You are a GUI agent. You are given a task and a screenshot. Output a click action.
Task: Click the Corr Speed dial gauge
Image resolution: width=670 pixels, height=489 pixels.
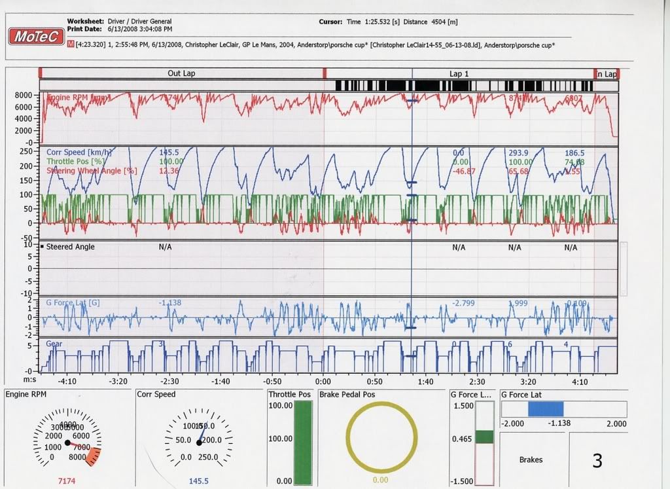(199, 439)
